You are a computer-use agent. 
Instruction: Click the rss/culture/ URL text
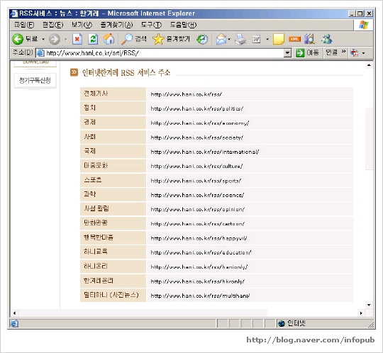click(x=196, y=167)
